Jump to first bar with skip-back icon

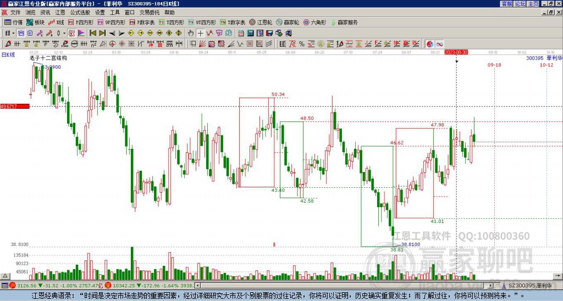92,34
